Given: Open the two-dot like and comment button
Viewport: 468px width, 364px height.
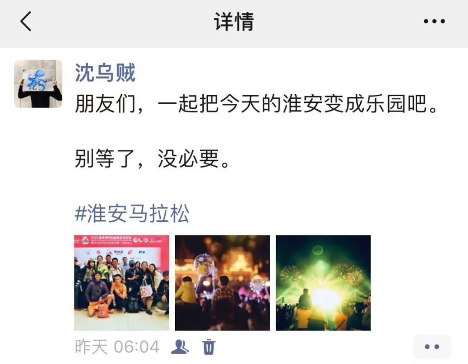Looking at the screenshot, I should pos(432,347).
